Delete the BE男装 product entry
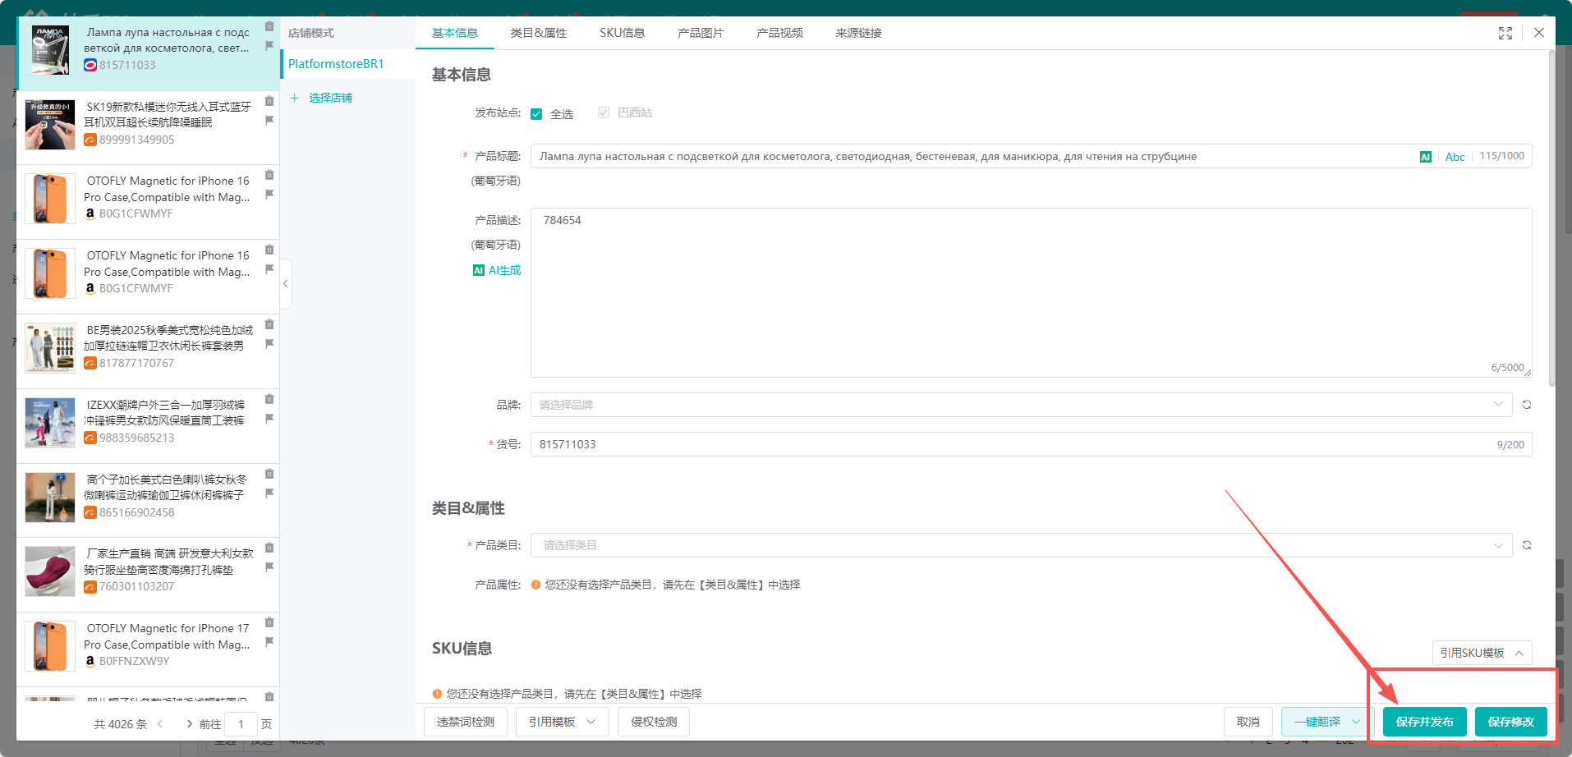1572x757 pixels. point(269,323)
